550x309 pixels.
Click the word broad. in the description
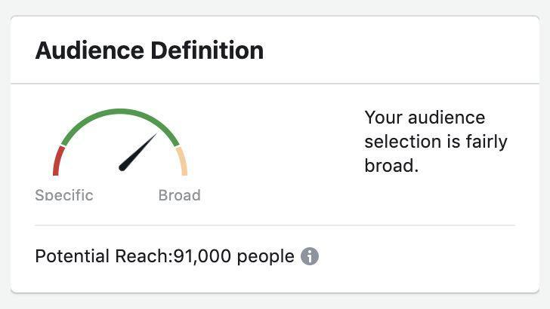coord(391,166)
